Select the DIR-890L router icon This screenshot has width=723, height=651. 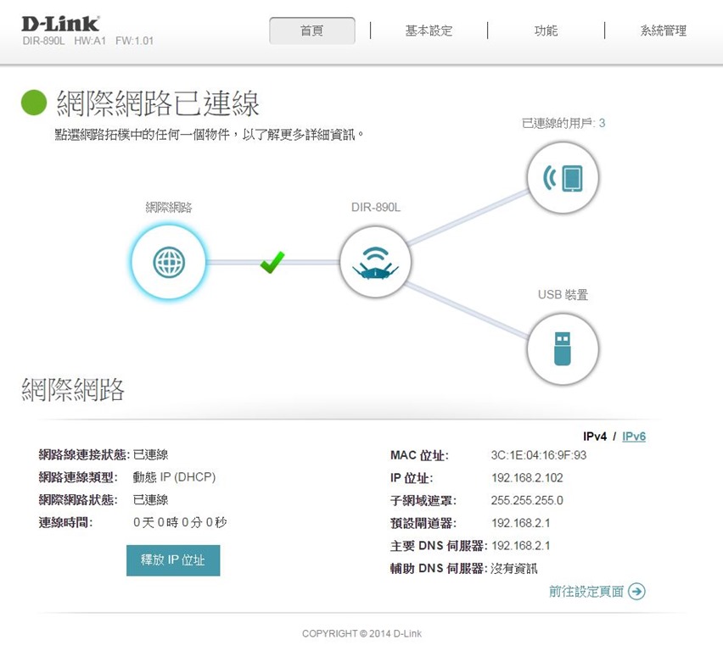click(x=375, y=262)
